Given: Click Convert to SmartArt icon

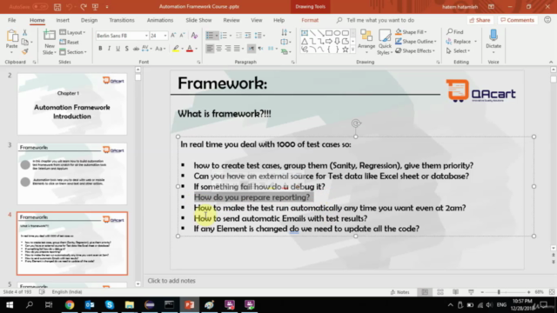Looking at the screenshot, I should pos(285,52).
